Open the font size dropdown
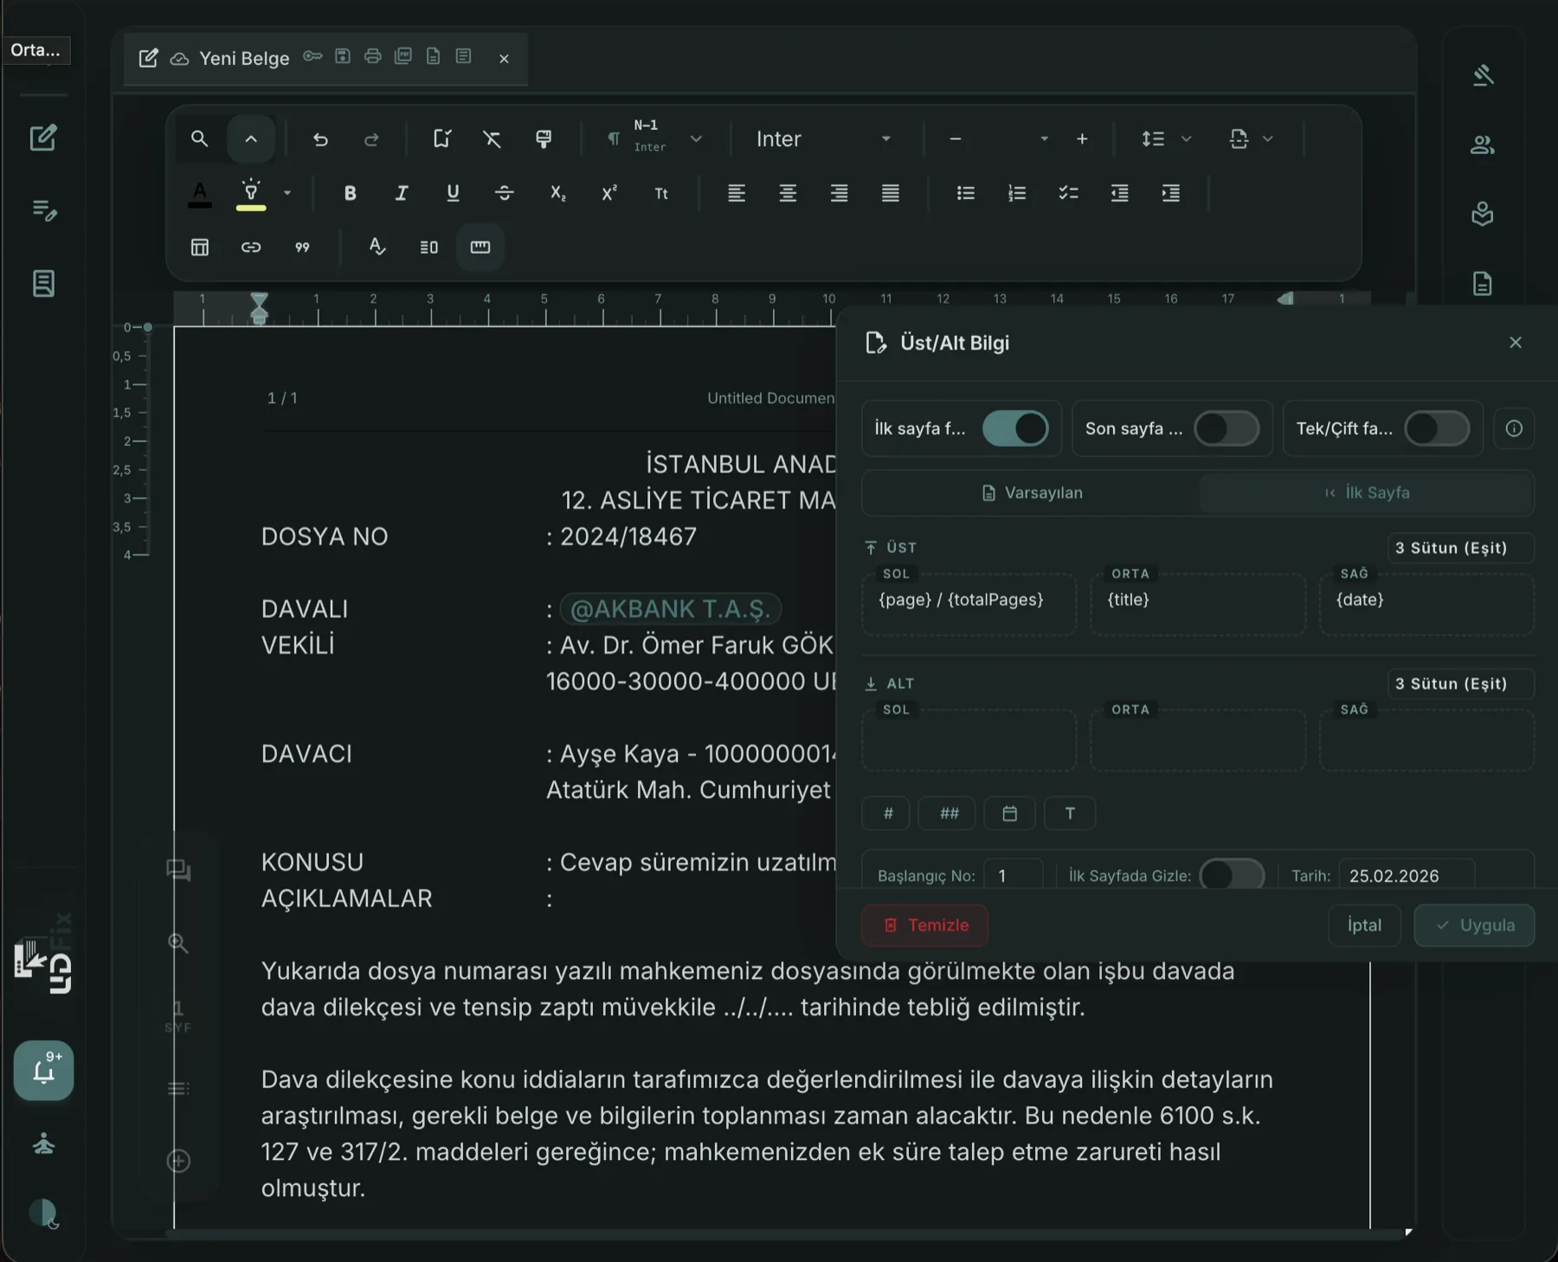1558x1262 pixels. point(1044,139)
